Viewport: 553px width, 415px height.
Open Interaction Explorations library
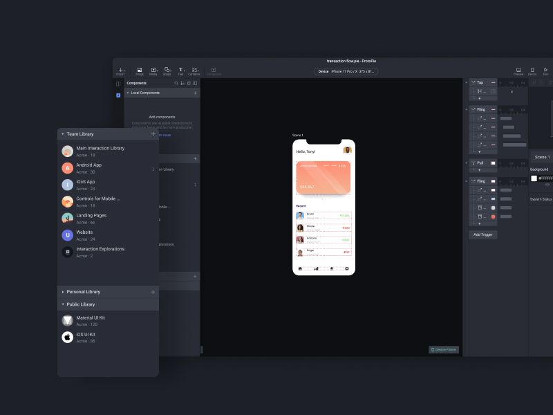coord(108,252)
